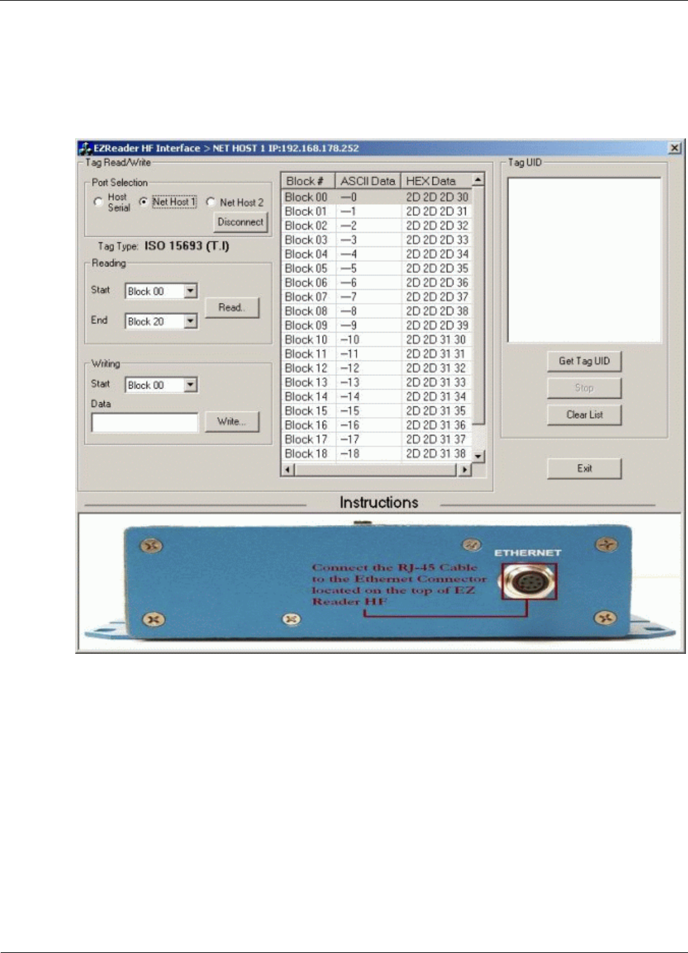Image resolution: width=688 pixels, height=953 pixels.
Task: Close the EZReader HF Interface window
Action: tap(675, 148)
